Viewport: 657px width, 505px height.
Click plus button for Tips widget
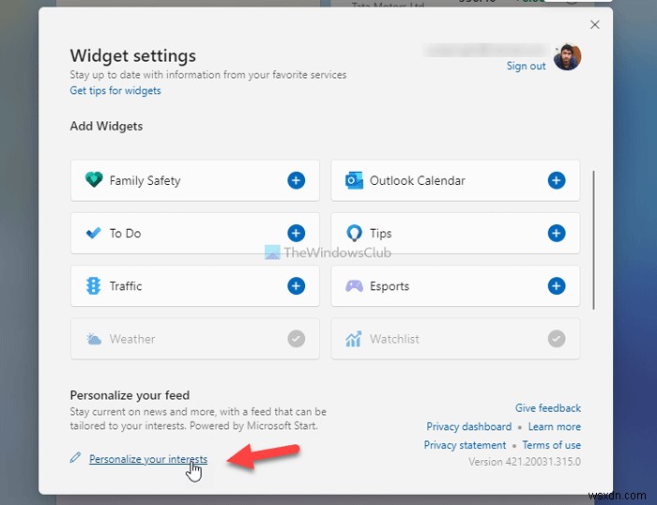[557, 233]
